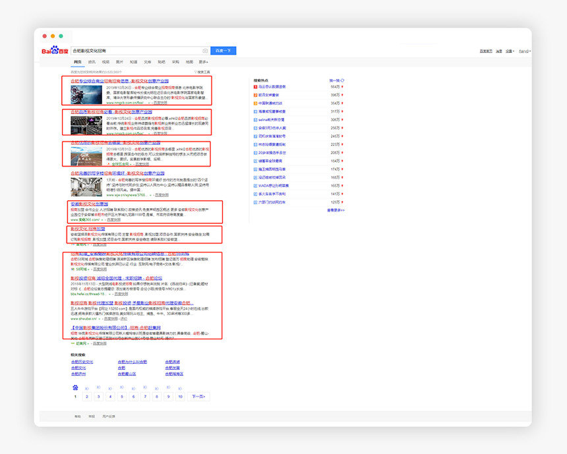This screenshot has width=567, height=454.
Task: Click the yellow minimize window dot
Action: point(53,36)
